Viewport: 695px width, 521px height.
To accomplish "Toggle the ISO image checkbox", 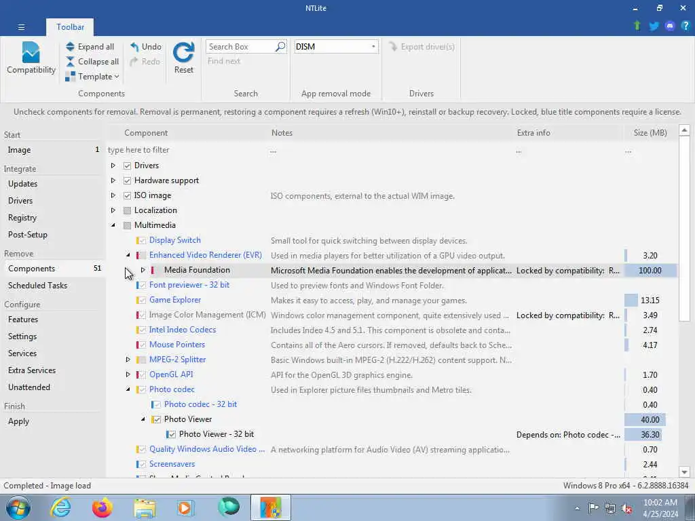I will coord(127,195).
